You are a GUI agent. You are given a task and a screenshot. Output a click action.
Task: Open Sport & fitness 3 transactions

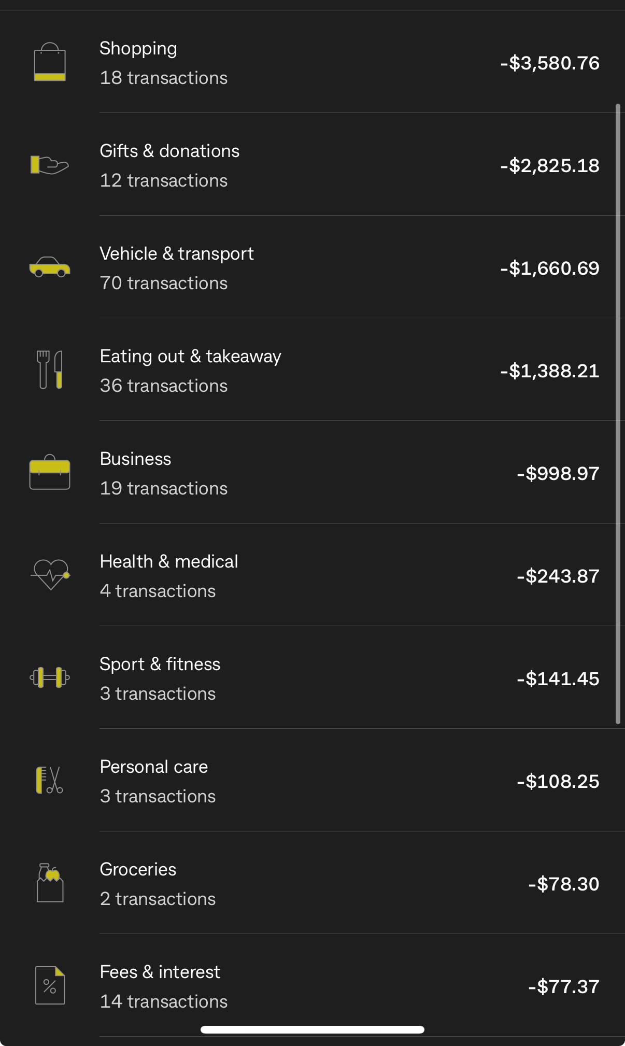point(158,694)
